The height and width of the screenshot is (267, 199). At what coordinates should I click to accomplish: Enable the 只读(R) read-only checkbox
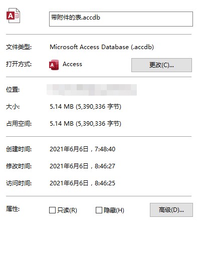tap(52, 210)
